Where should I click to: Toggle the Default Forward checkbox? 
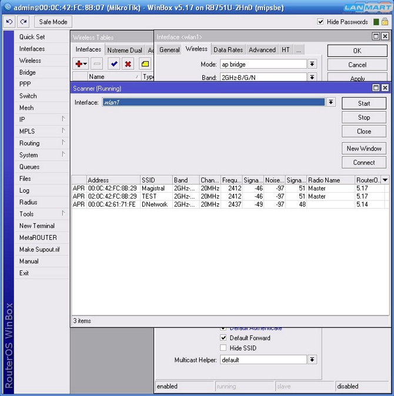[x=223, y=338]
